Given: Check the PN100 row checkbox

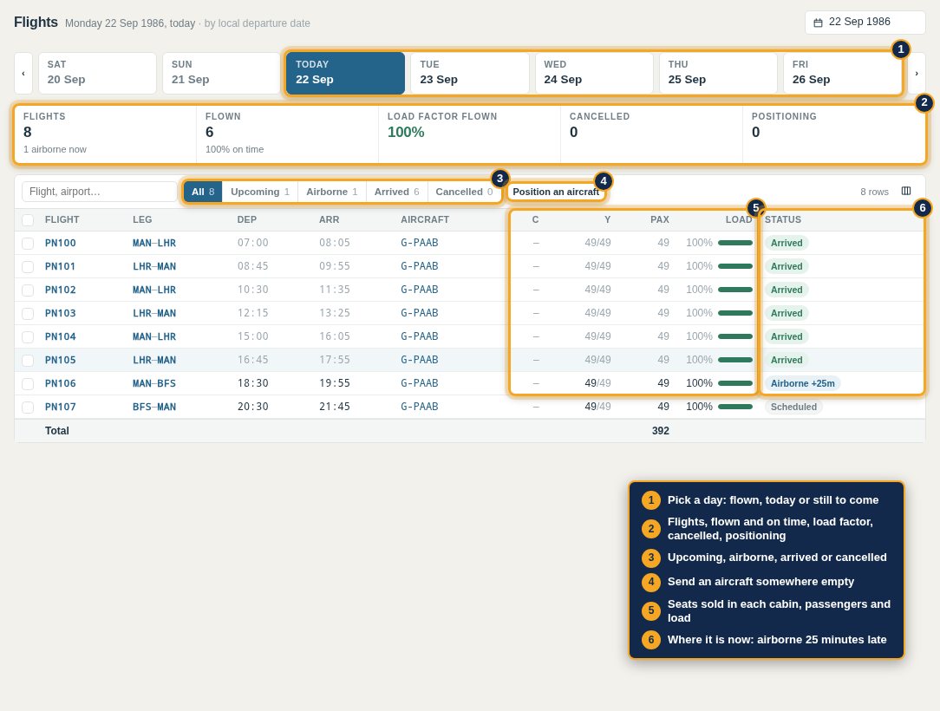Looking at the screenshot, I should [28, 244].
